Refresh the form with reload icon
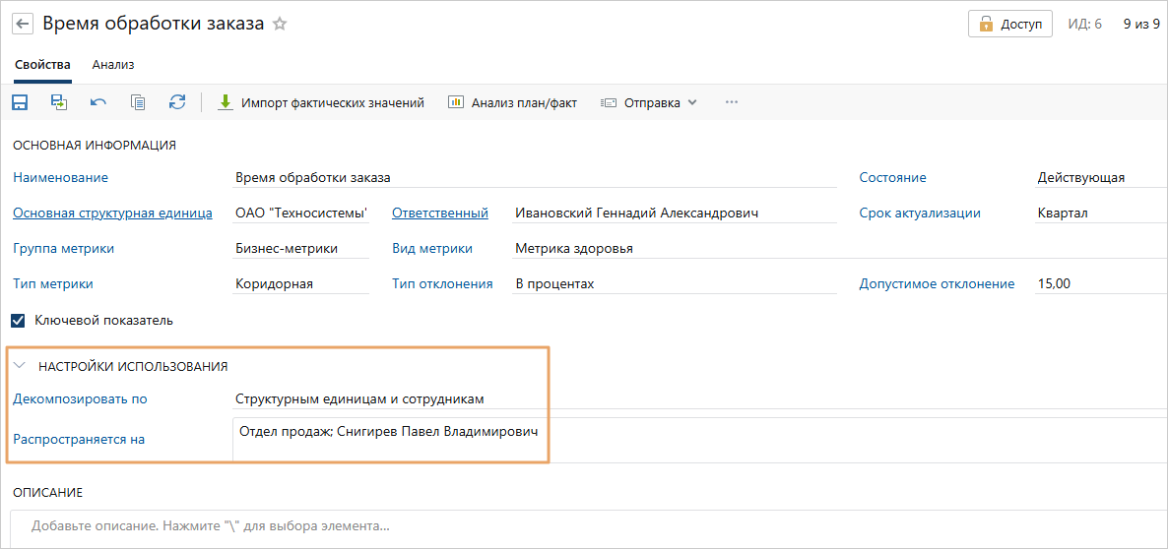This screenshot has width=1168, height=549. (x=177, y=102)
